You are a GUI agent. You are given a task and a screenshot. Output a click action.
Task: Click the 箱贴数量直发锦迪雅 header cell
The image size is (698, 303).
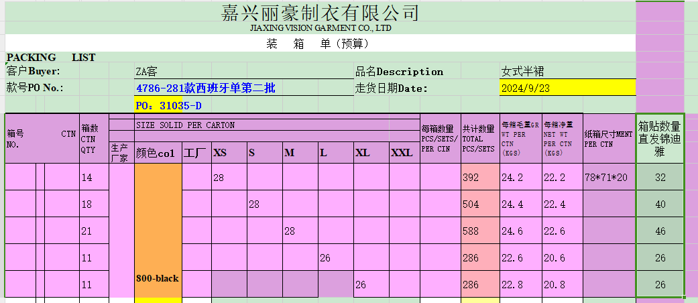pos(660,139)
